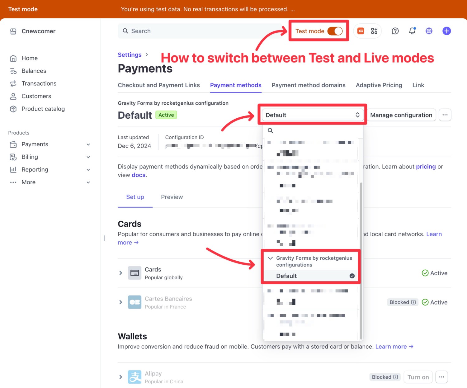Image resolution: width=467 pixels, height=388 pixels.
Task: Click the Customers person icon
Action: (x=13, y=96)
